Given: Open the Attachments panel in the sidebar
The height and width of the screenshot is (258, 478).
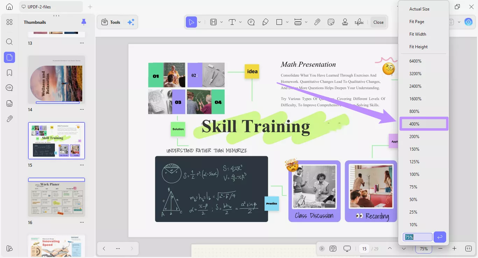Looking at the screenshot, I should pyautogui.click(x=9, y=119).
